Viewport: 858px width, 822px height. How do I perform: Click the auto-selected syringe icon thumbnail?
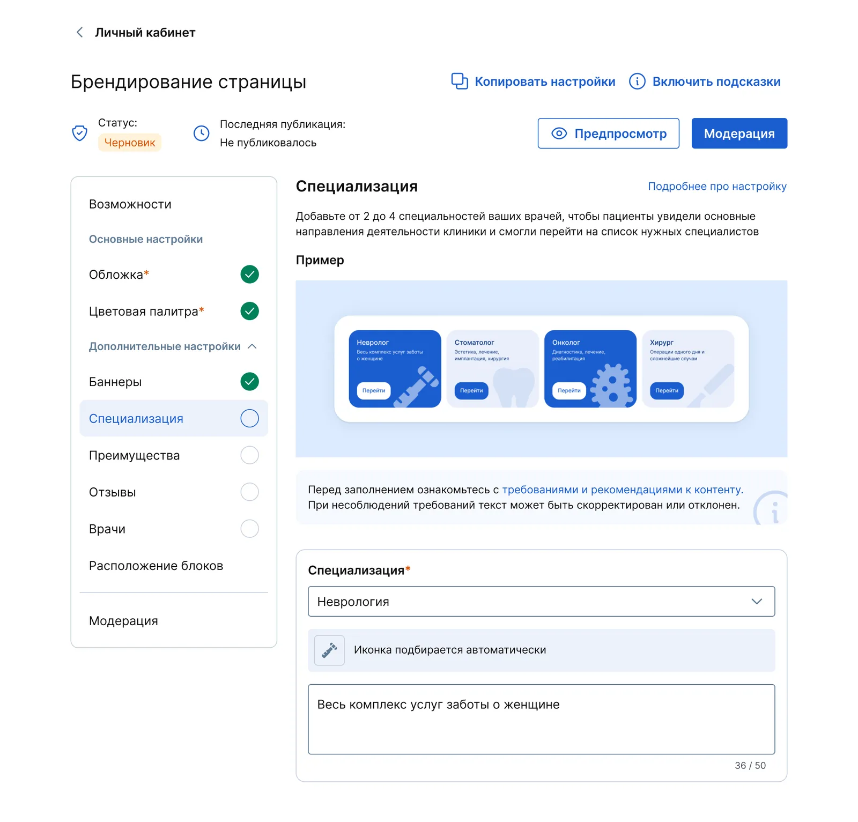[329, 650]
